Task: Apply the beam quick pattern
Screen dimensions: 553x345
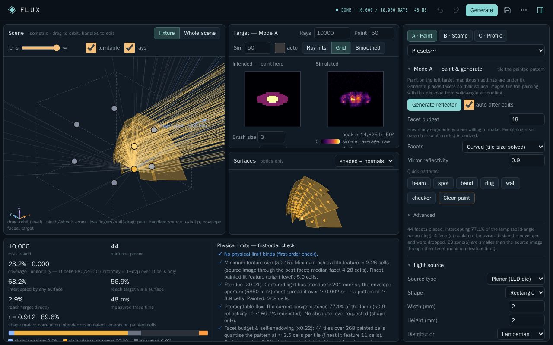Action: click(x=419, y=183)
